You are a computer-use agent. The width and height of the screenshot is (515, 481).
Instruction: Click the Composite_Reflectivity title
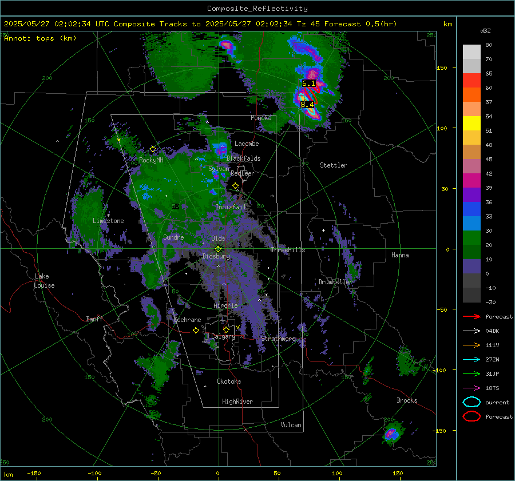[257, 9]
